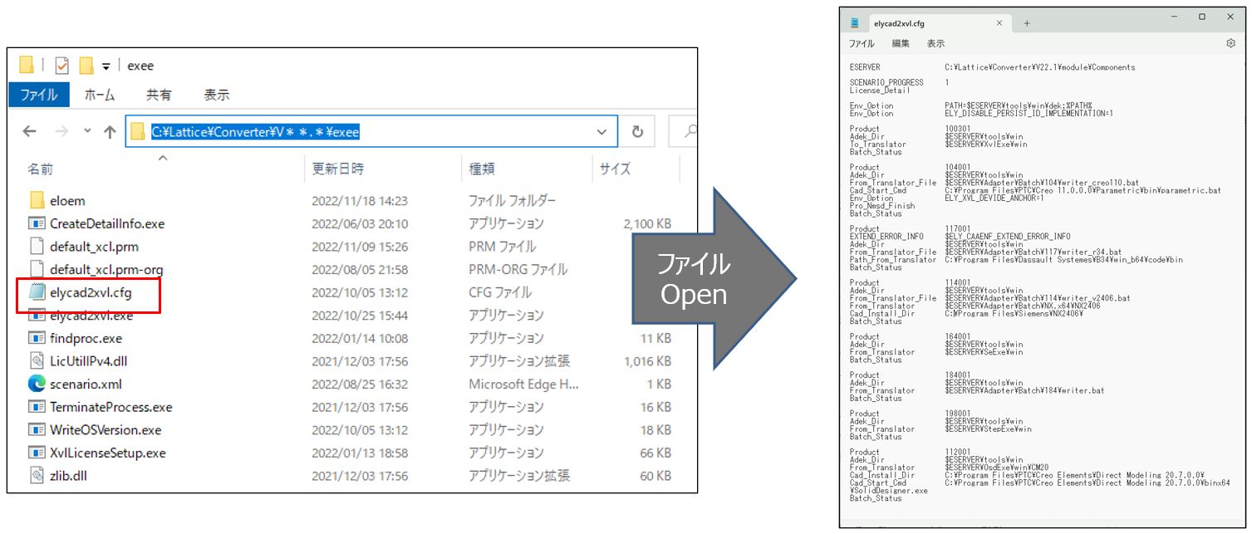The image size is (1252, 534).
Task: Click the 'PRM ファイル' type cell
Action: 503,247
